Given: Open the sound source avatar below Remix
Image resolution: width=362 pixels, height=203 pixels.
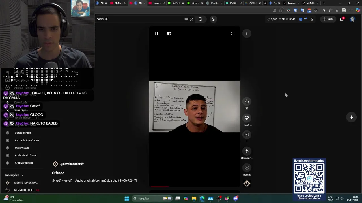Looking at the screenshot, I should tap(247, 184).
